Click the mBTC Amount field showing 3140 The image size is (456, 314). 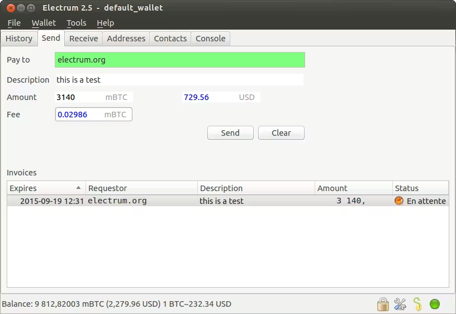point(94,97)
